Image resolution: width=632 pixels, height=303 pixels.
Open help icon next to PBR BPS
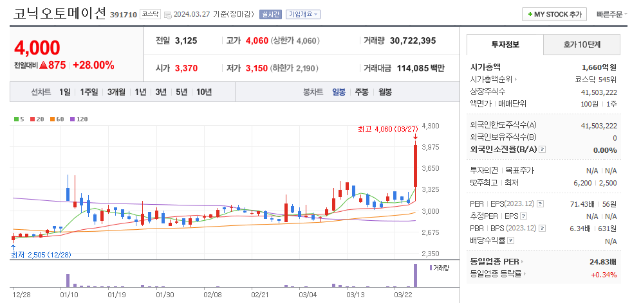[x=543, y=229]
